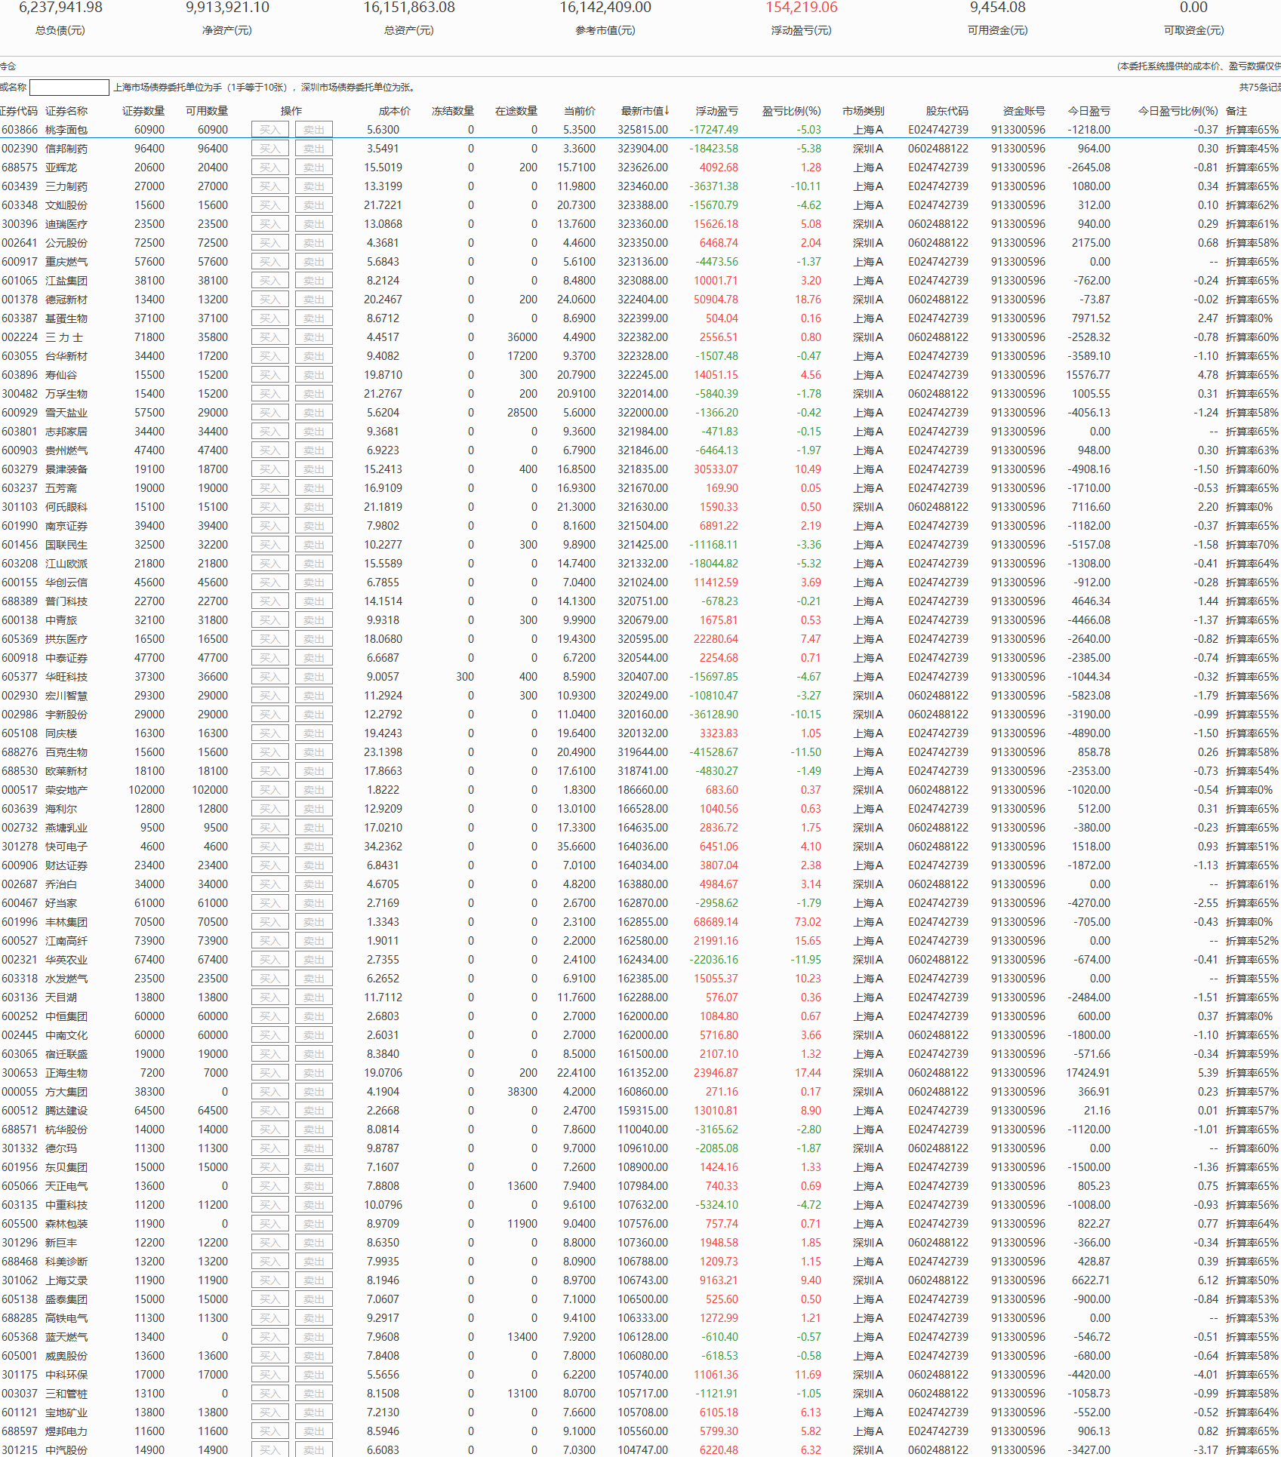Viewport: 1281px width, 1457px height.
Task: Focus the security name filter input box
Action: coord(69,88)
